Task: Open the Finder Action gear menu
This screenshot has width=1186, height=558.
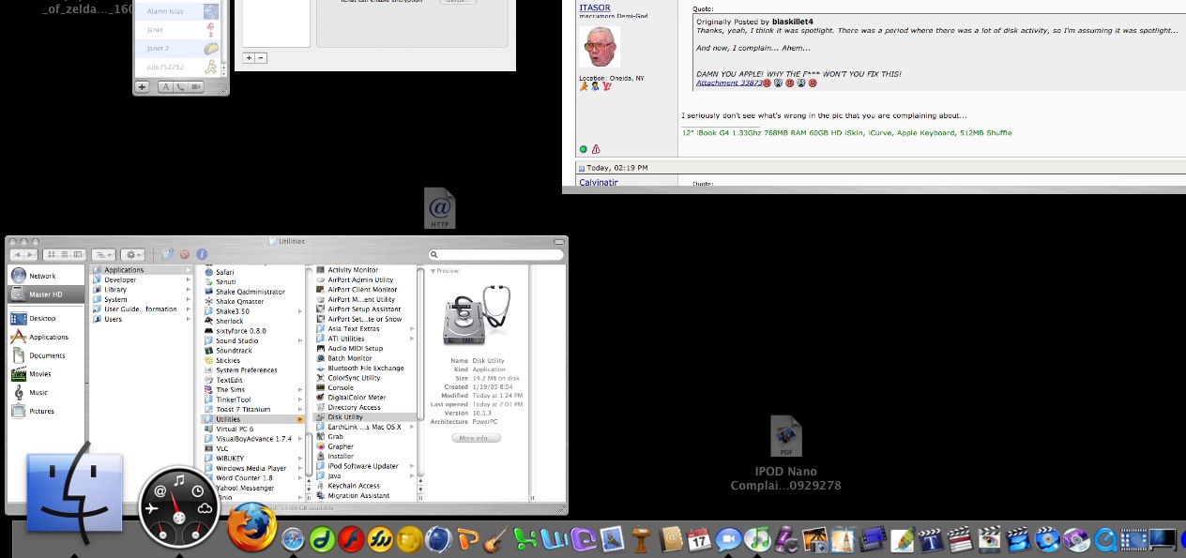Action: (x=133, y=254)
